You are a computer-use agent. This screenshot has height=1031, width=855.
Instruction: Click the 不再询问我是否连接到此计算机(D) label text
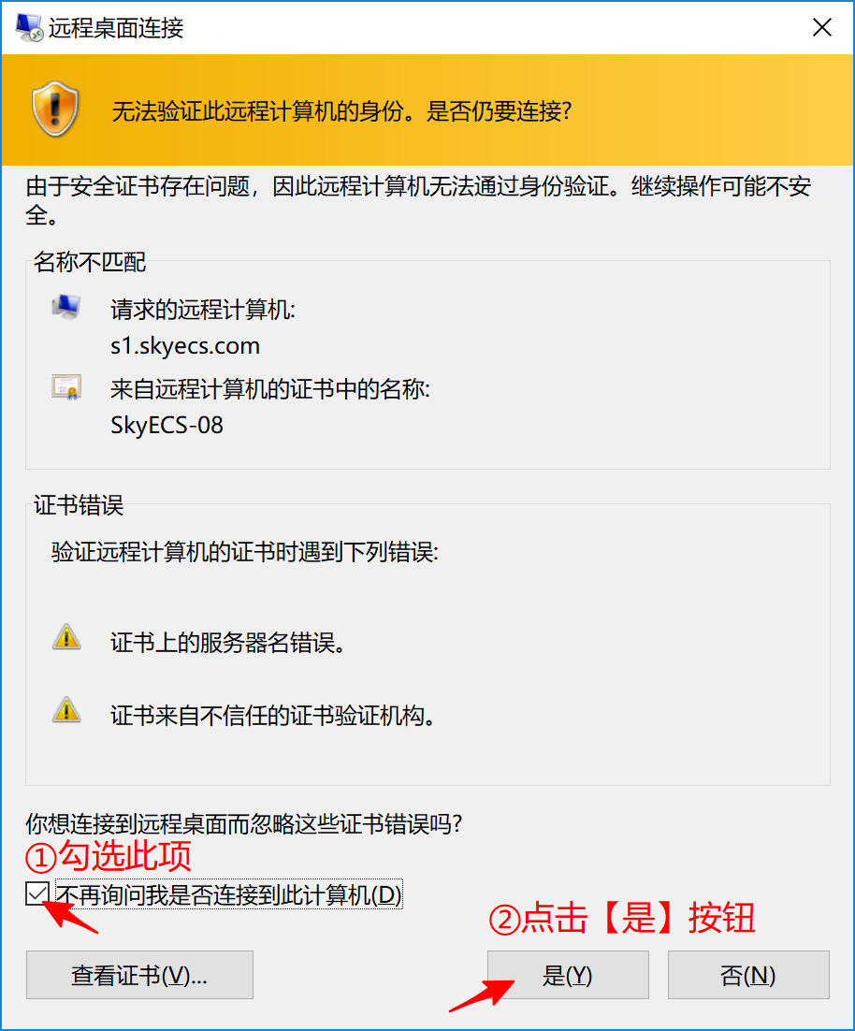click(x=228, y=894)
